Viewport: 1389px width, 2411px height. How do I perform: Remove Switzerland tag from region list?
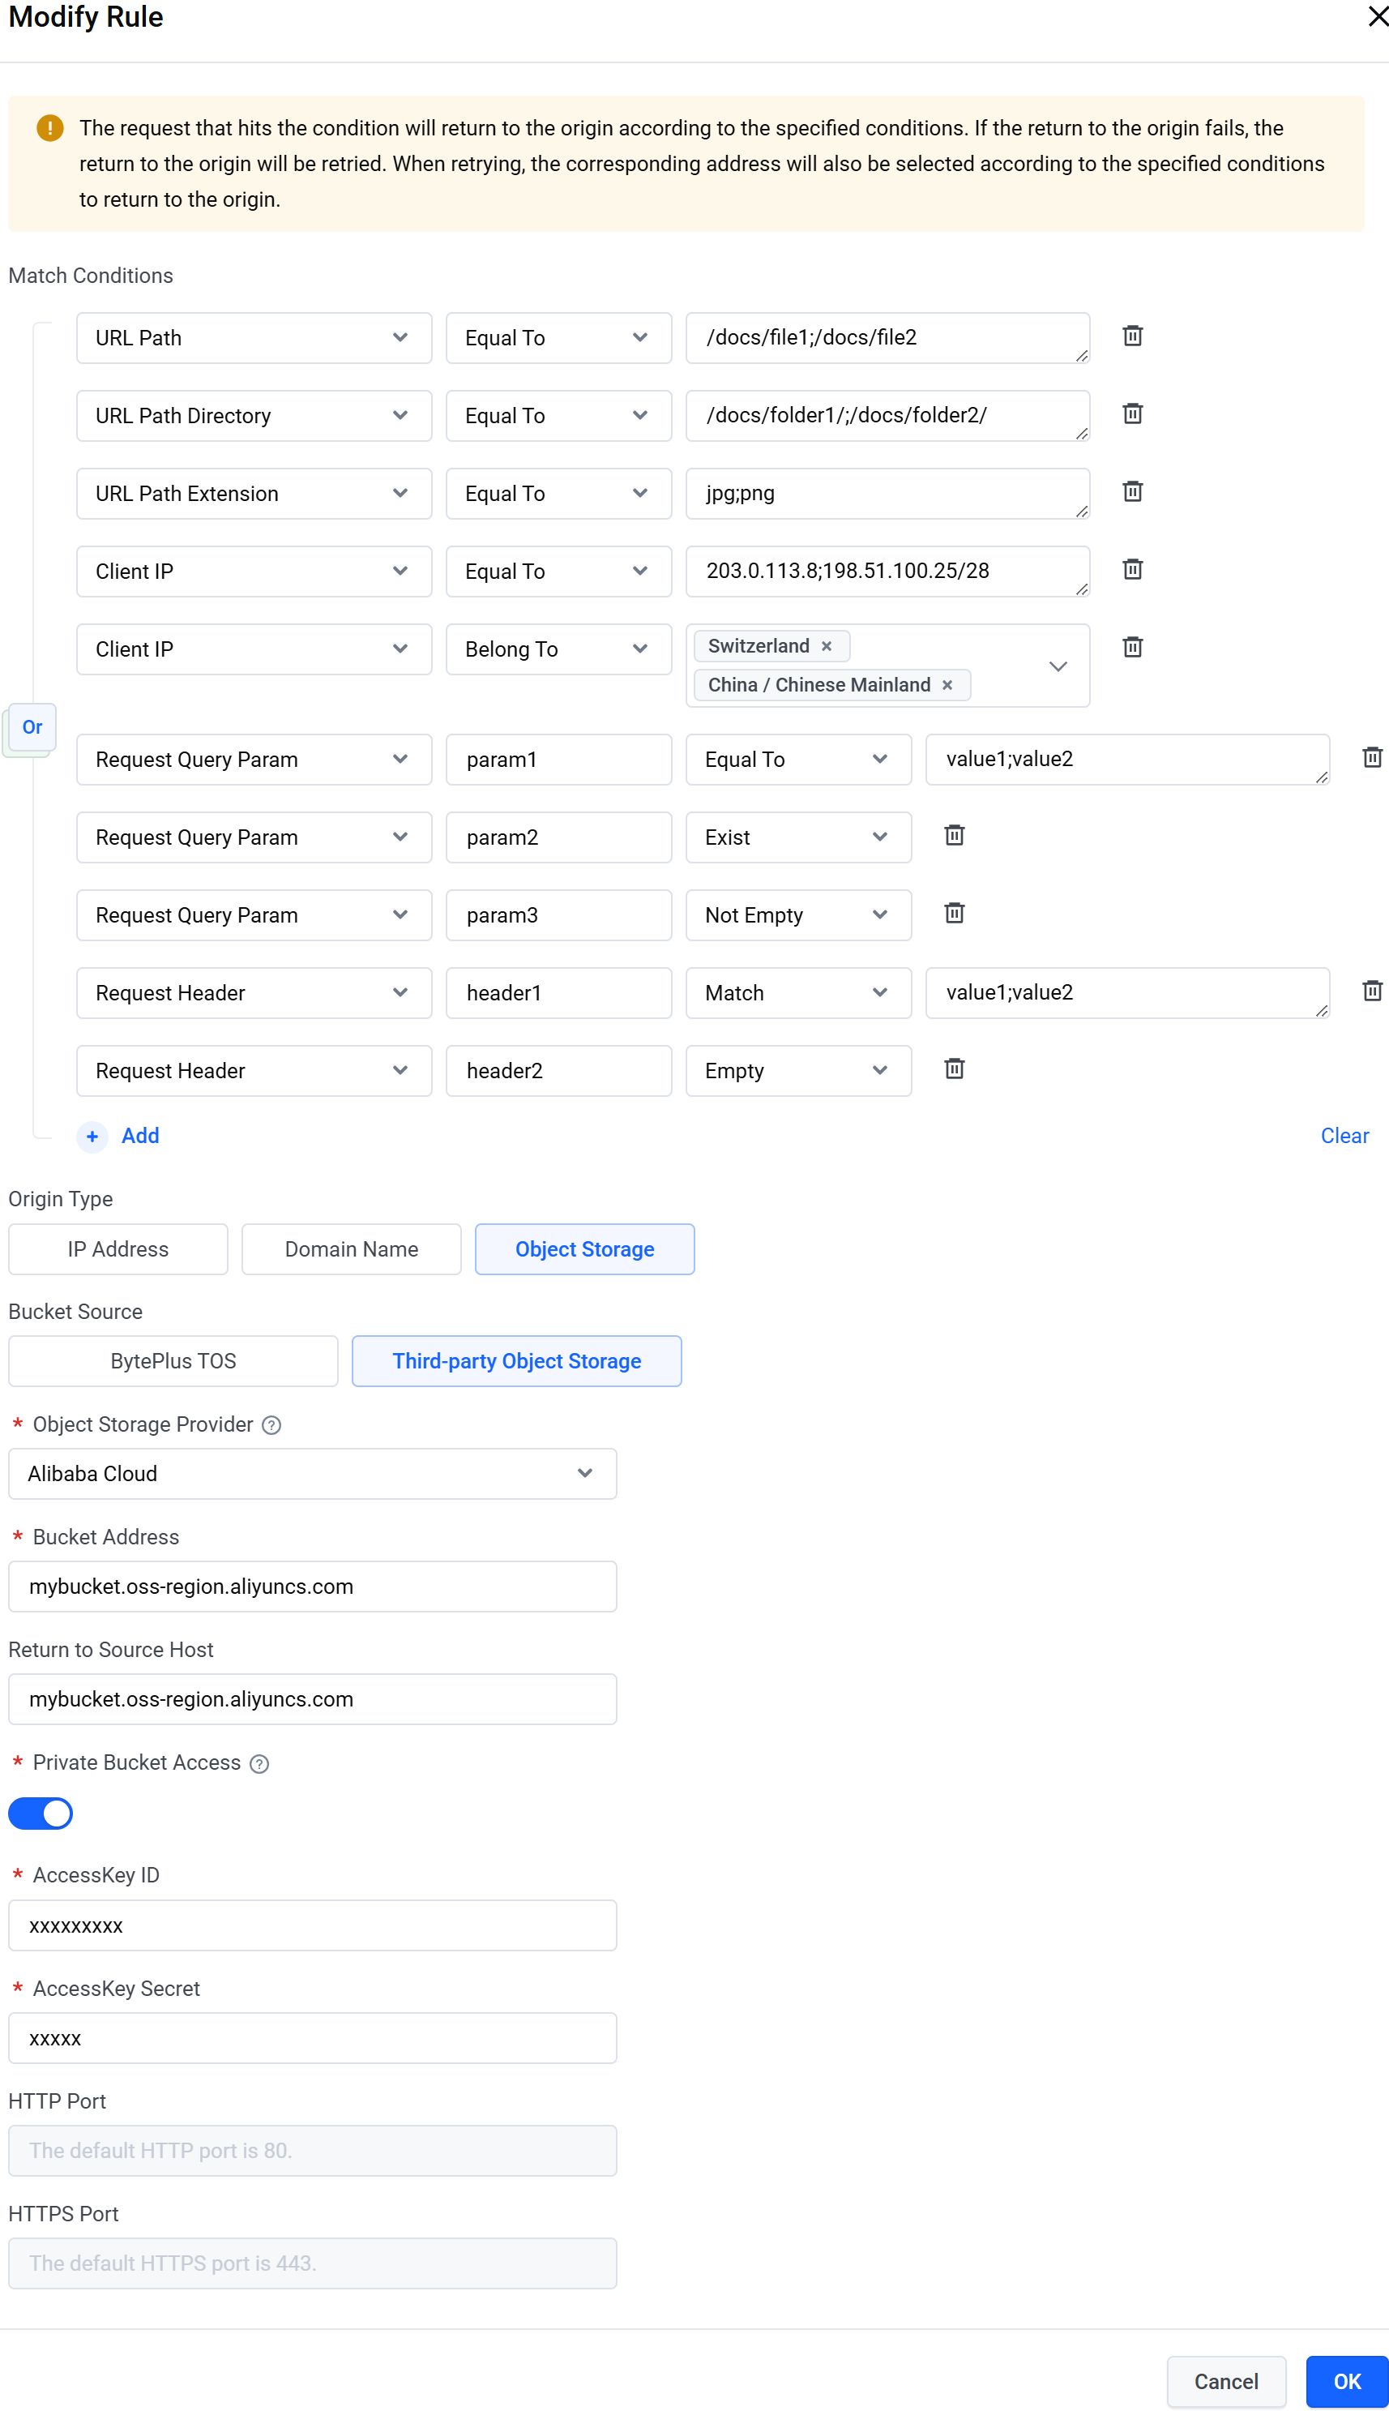(x=826, y=646)
